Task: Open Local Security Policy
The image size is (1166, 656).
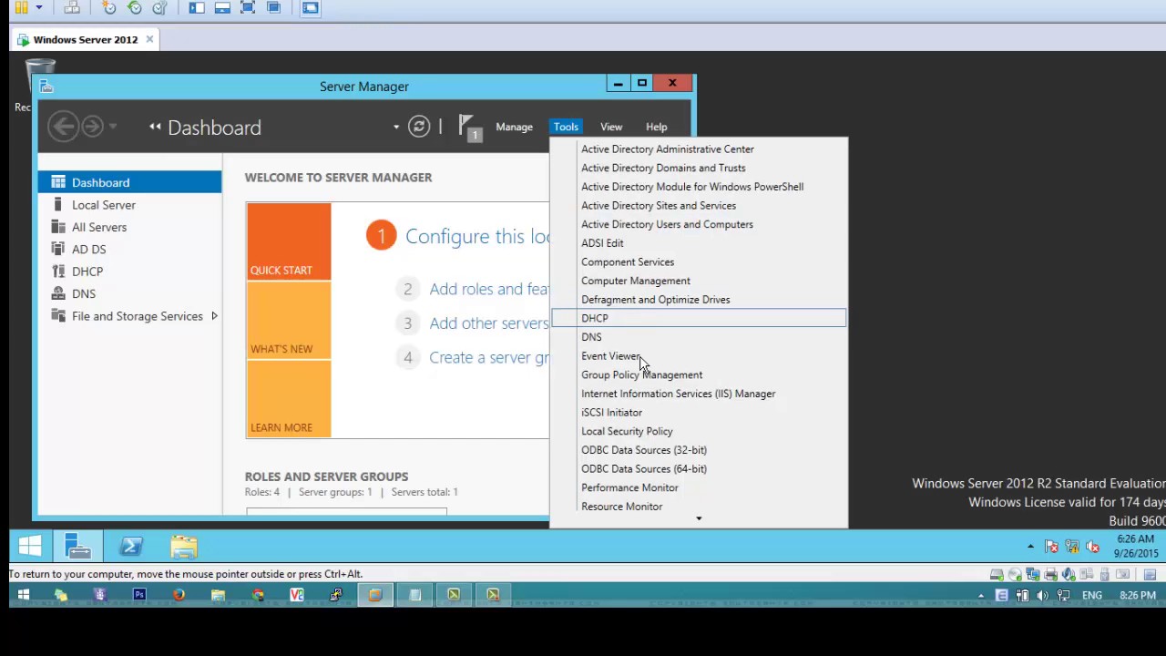Action: point(699,431)
